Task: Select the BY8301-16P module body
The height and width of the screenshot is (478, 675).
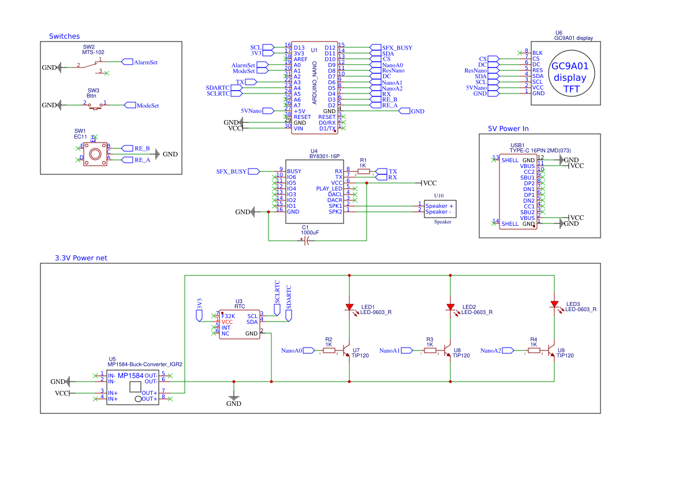Action: point(315,192)
